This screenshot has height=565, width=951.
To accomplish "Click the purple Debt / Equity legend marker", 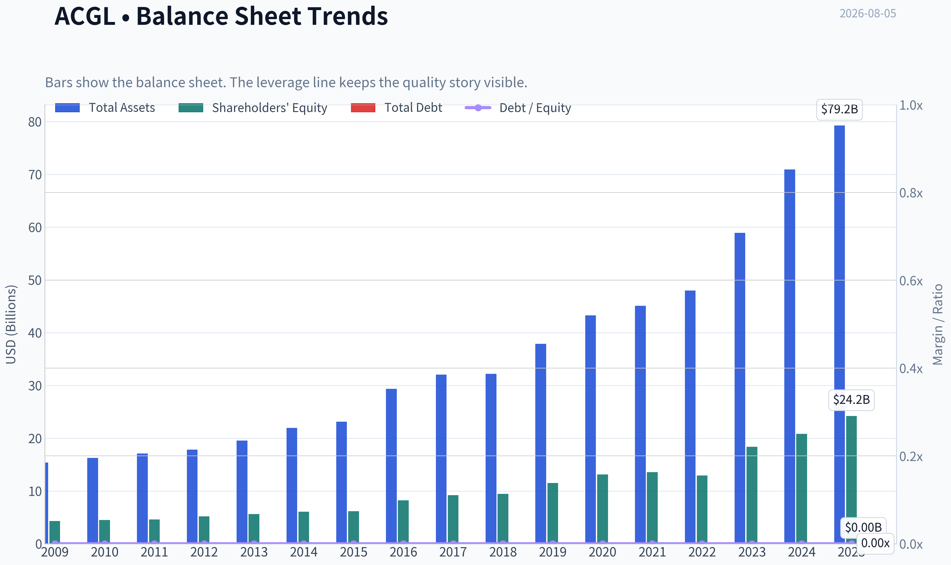I will [x=478, y=108].
